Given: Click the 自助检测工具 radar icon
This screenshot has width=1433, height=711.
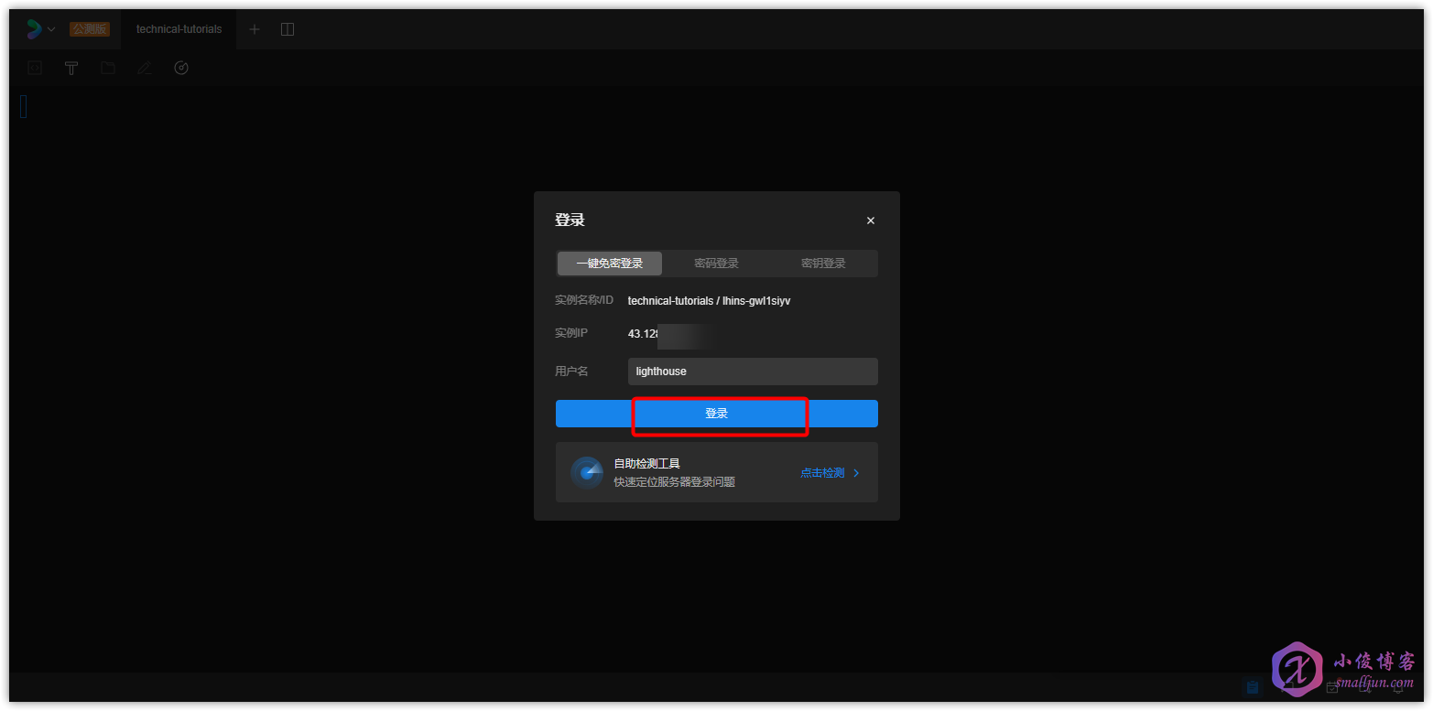Looking at the screenshot, I should tap(587, 472).
